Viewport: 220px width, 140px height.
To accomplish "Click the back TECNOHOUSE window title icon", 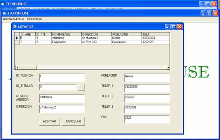I will pyautogui.click(x=3, y=4).
